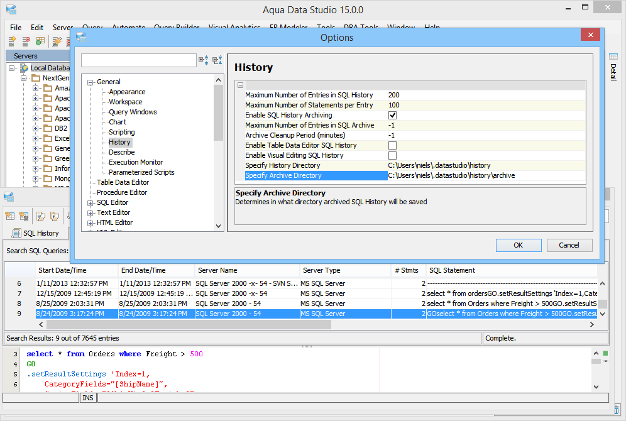Click the plug connect icon in main toolbar

[x=57, y=41]
